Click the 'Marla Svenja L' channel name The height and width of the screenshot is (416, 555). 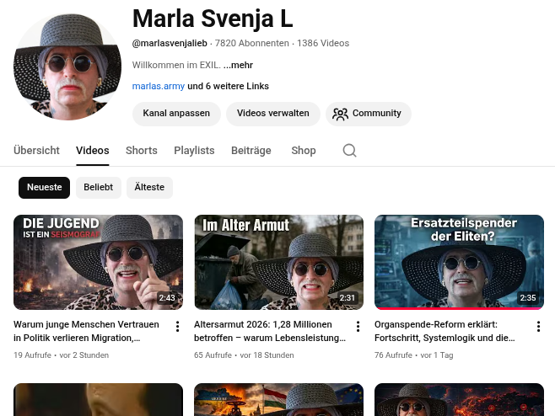pos(213,19)
